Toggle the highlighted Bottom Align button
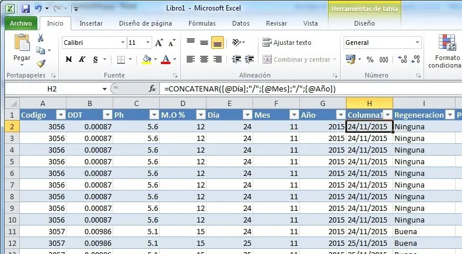This screenshot has width=462, height=254. (218, 43)
